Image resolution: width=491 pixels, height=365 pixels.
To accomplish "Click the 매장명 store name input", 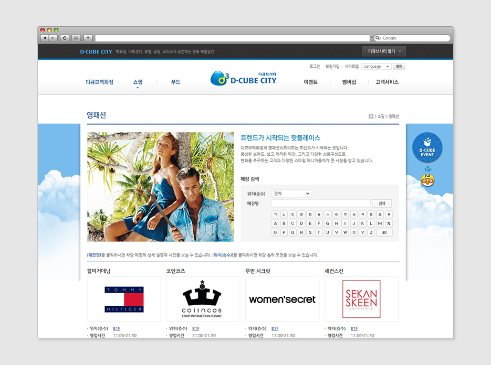I will click(x=321, y=203).
